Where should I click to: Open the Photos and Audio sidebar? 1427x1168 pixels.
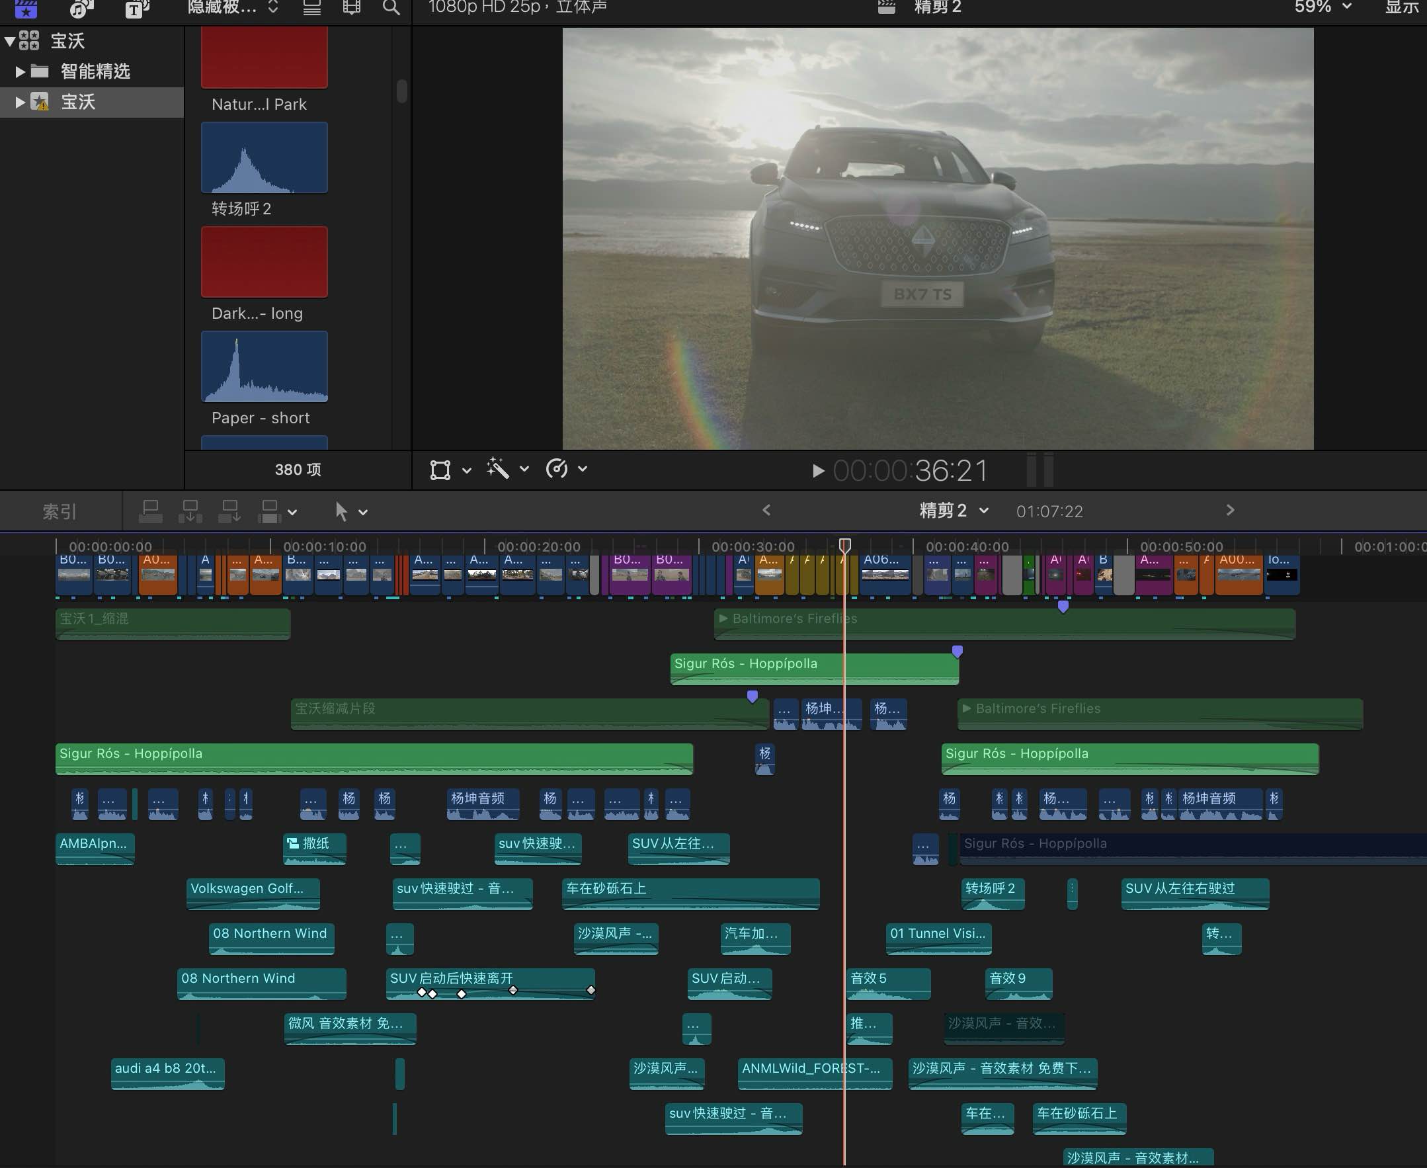81,8
